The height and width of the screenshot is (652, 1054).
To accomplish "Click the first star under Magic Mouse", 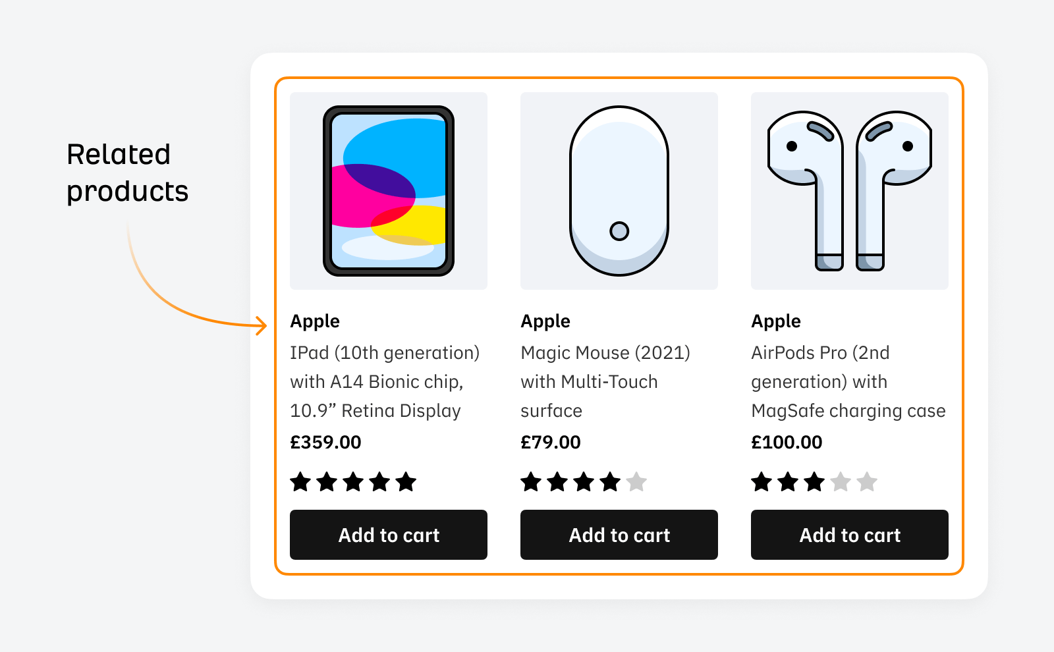I will (x=532, y=482).
